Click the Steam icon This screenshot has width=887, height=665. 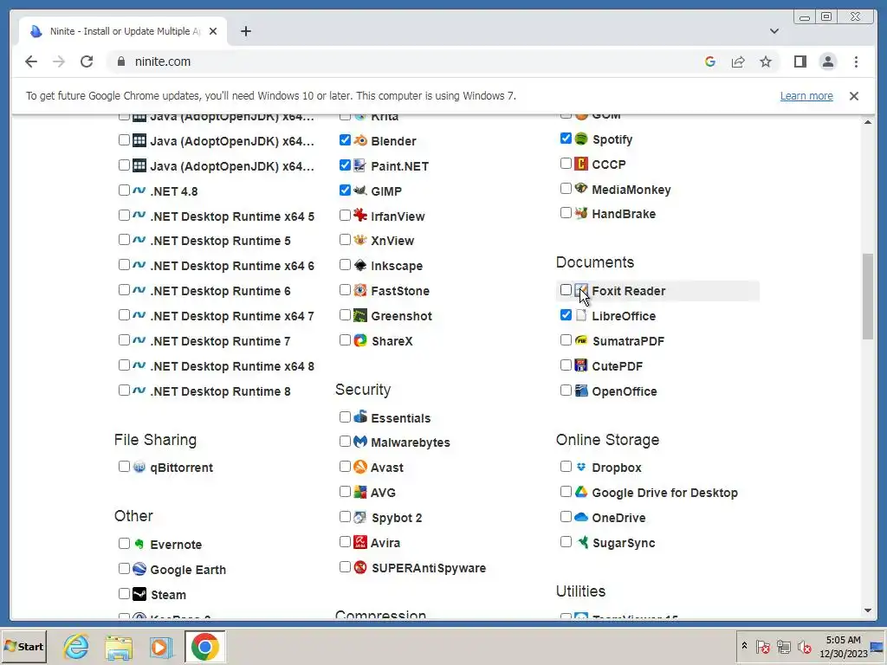pos(139,594)
